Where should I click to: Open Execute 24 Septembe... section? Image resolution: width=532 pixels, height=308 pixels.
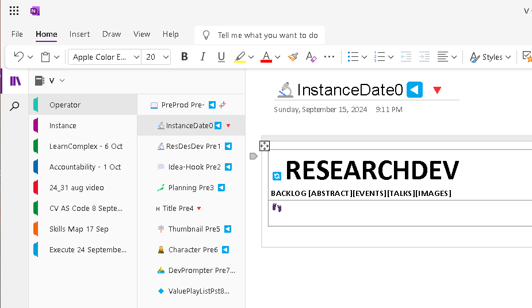coord(83,249)
